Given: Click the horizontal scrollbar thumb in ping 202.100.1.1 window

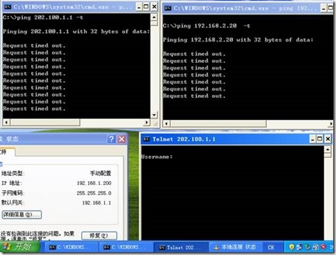Looking at the screenshot, I should (x=45, y=122).
